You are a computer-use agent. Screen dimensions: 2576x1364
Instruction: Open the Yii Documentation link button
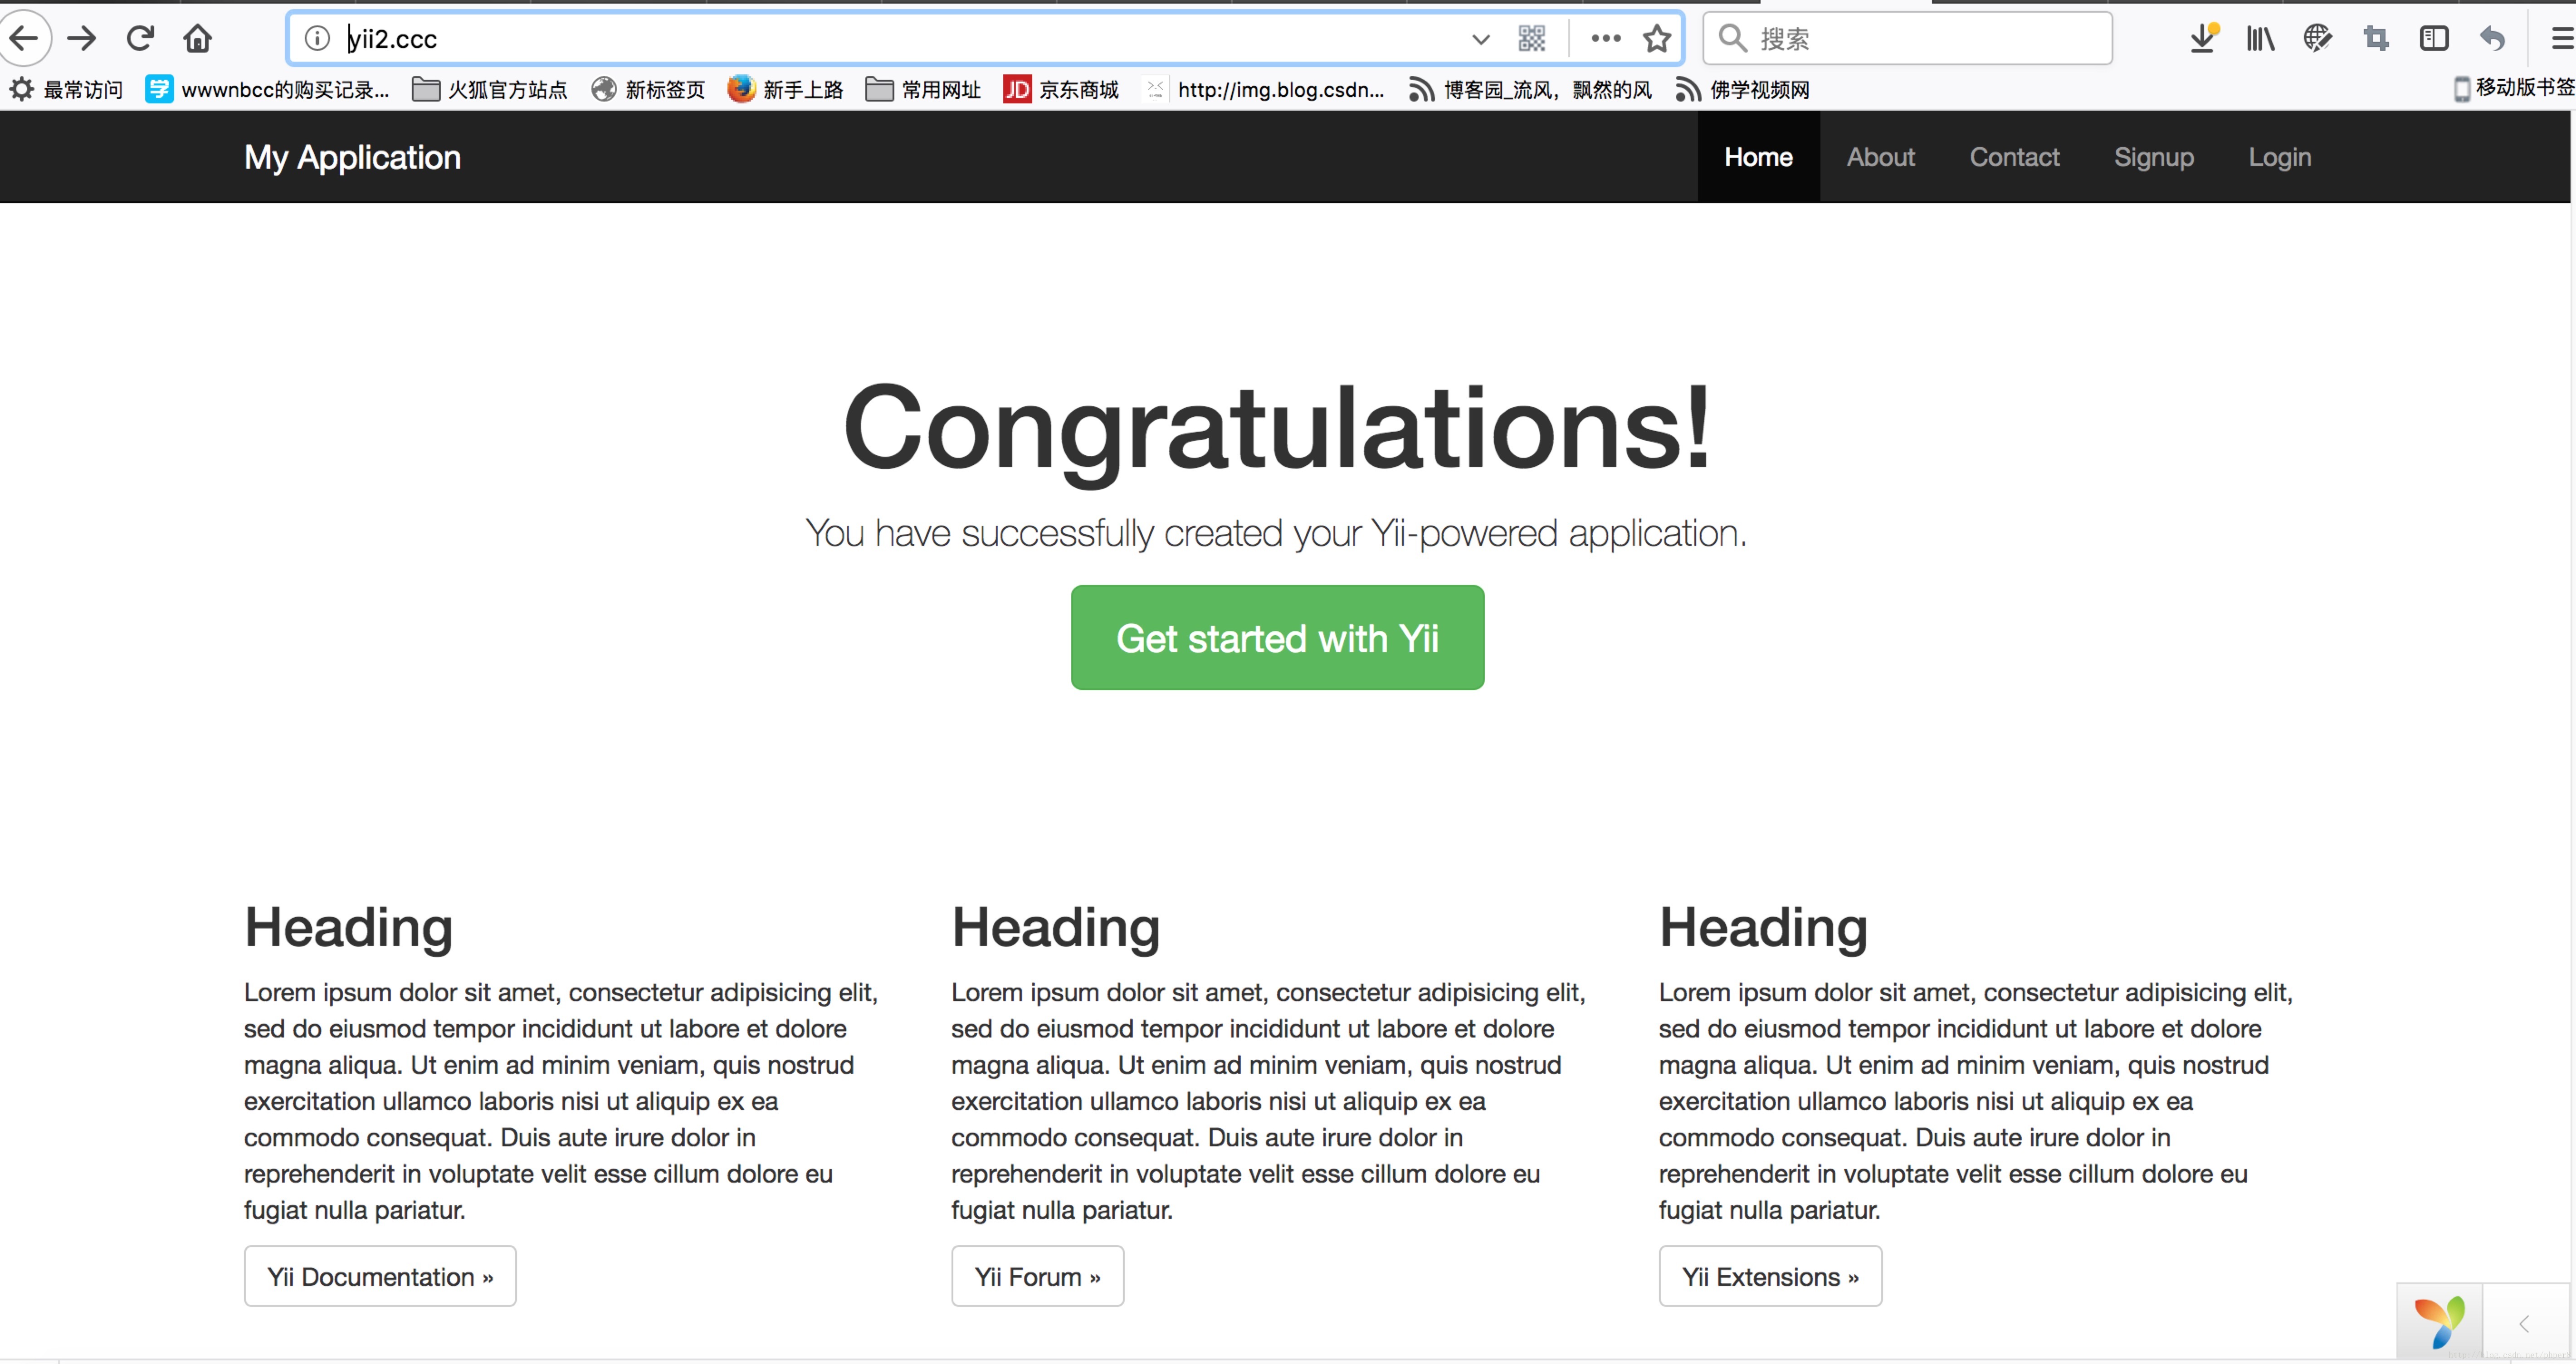(380, 1276)
